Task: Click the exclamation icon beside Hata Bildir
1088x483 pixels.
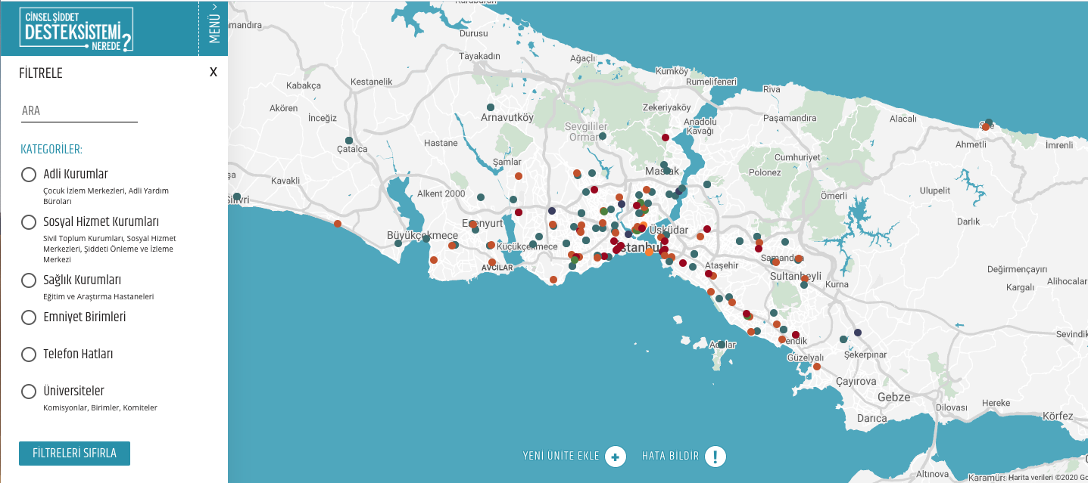Action: 715,457
